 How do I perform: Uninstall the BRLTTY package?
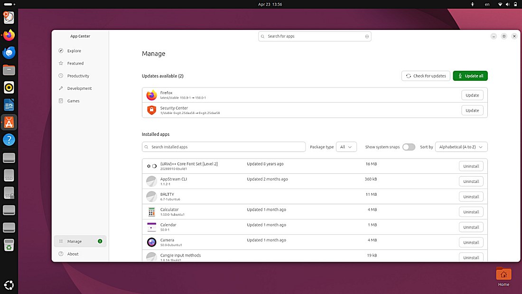[471, 196]
